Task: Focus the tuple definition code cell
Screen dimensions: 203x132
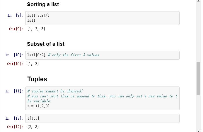Action: (x=103, y=99)
